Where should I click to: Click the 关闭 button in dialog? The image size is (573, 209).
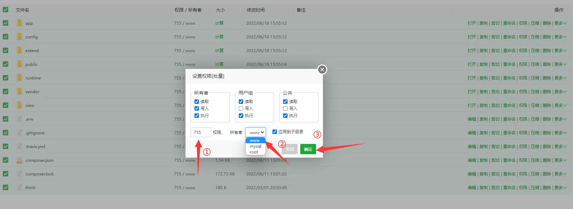(290, 149)
